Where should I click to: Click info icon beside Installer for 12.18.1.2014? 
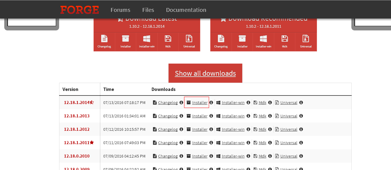pyautogui.click(x=211, y=102)
